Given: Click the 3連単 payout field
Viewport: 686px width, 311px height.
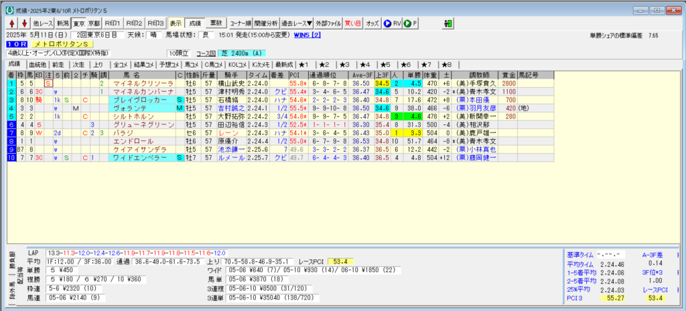Looking at the screenshot, I should pos(273,298).
